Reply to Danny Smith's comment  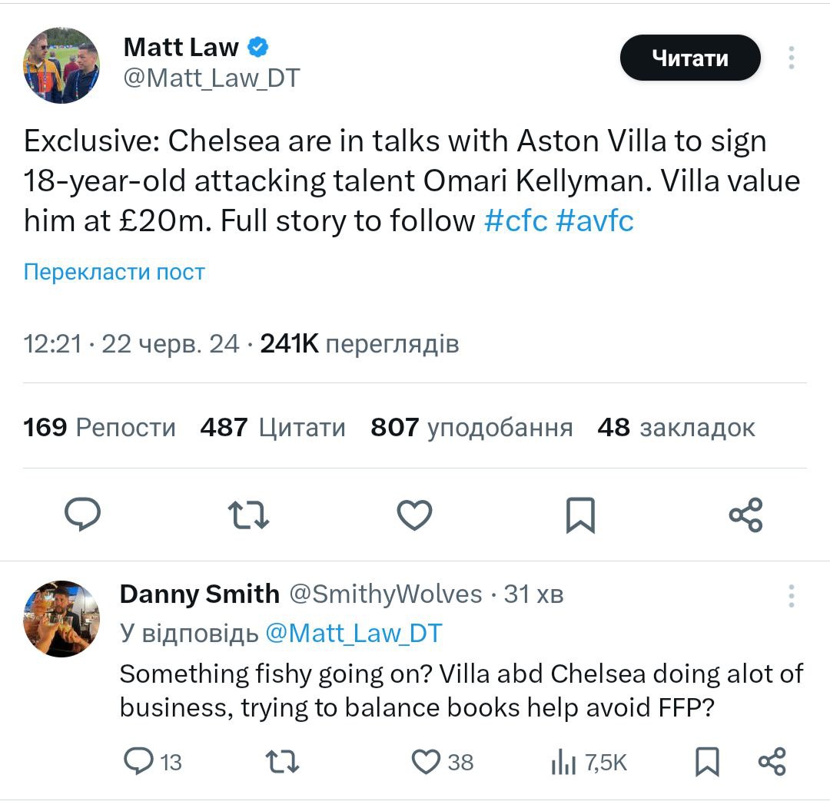(x=139, y=761)
